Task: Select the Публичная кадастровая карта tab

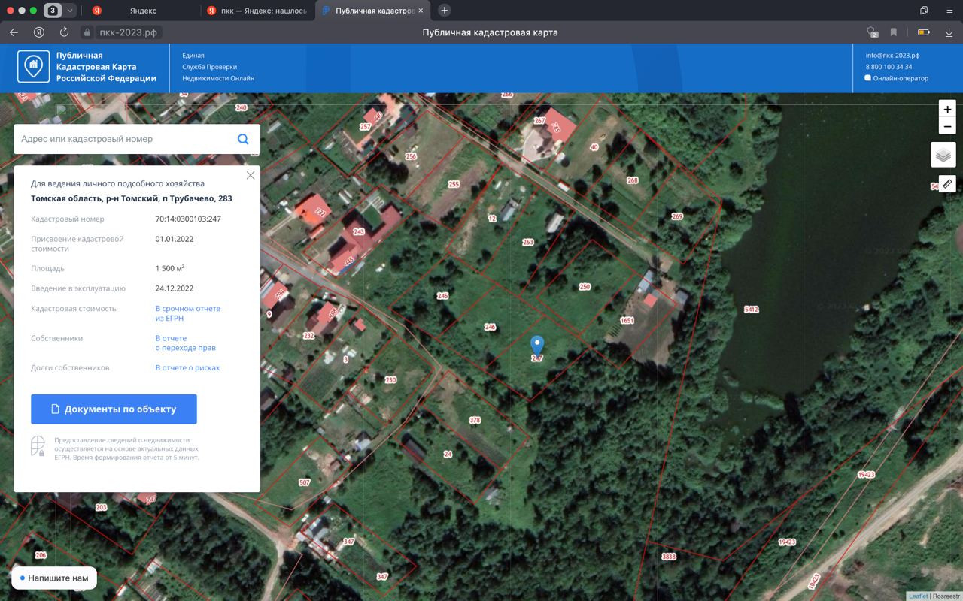Action: (x=375, y=11)
